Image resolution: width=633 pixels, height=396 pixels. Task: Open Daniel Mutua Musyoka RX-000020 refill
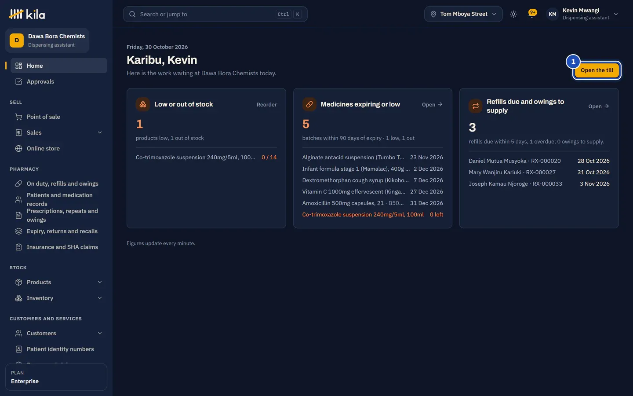(x=539, y=161)
